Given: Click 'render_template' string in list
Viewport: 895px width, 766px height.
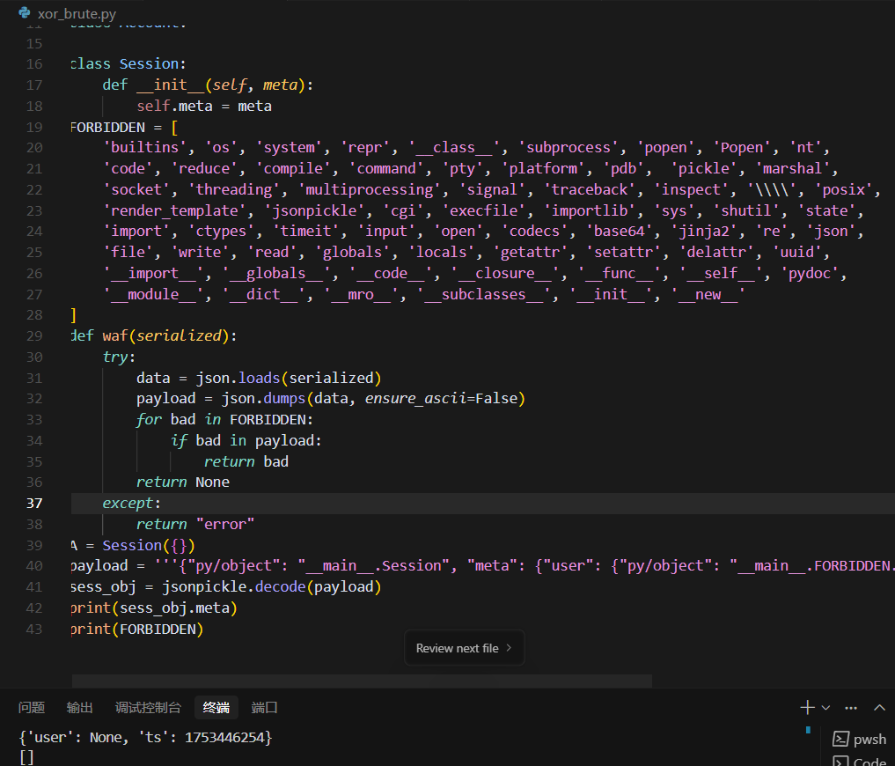Looking at the screenshot, I should pos(174,210).
